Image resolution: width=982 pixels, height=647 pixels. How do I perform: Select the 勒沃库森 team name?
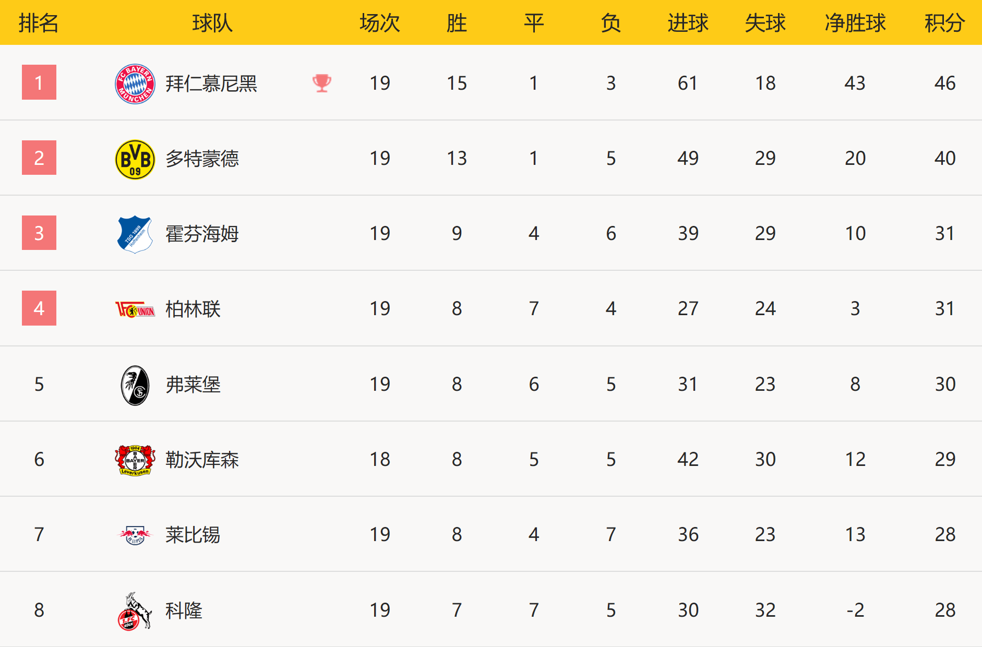pyautogui.click(x=202, y=460)
